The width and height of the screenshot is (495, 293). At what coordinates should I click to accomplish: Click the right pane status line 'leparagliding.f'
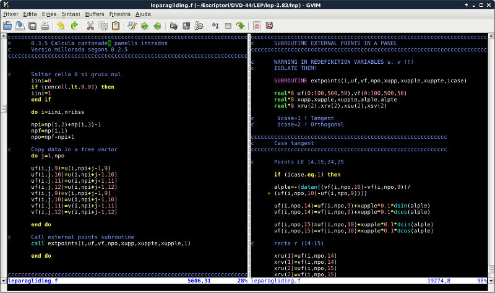tap(275, 281)
